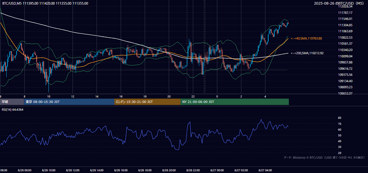Click price axis label 112028.34

tap(345, 6)
